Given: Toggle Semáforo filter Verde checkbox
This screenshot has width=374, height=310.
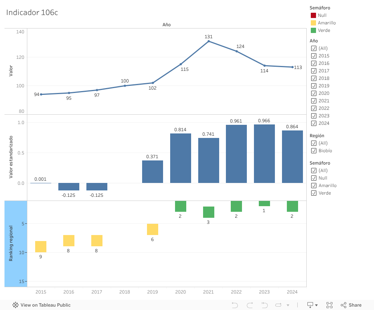Looking at the screenshot, I should click(314, 193).
